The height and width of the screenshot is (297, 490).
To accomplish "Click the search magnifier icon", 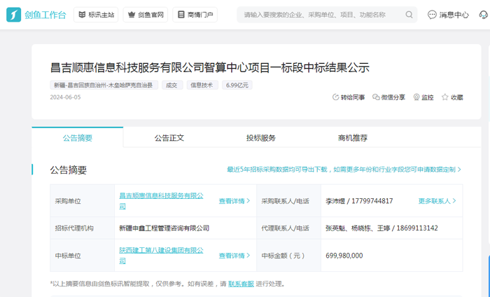I will tap(409, 15).
